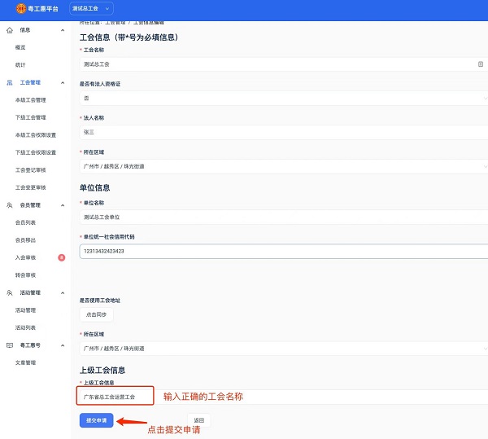This screenshot has width=488, height=439.
Task: Open the 测试总工会 union switcher dropdown
Action: coord(91,8)
